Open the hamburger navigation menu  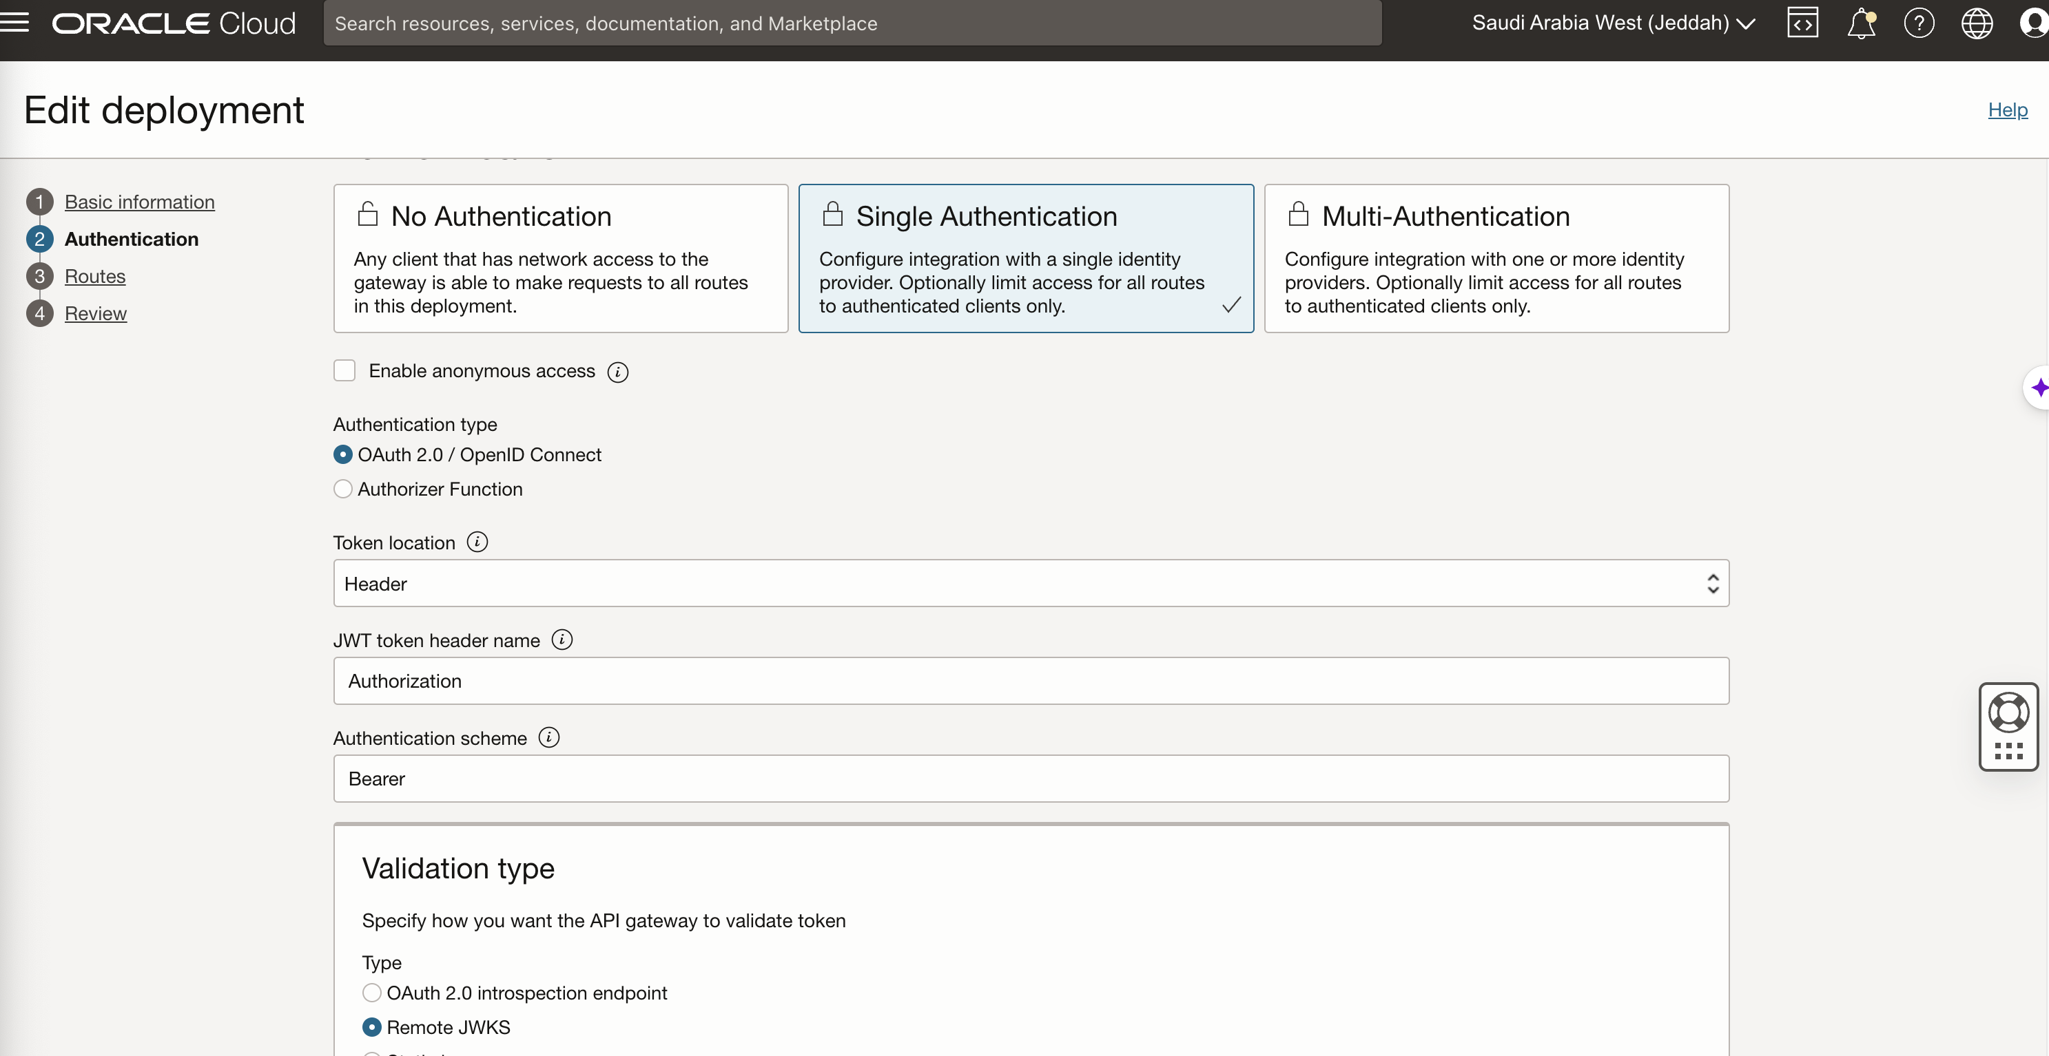click(x=14, y=22)
